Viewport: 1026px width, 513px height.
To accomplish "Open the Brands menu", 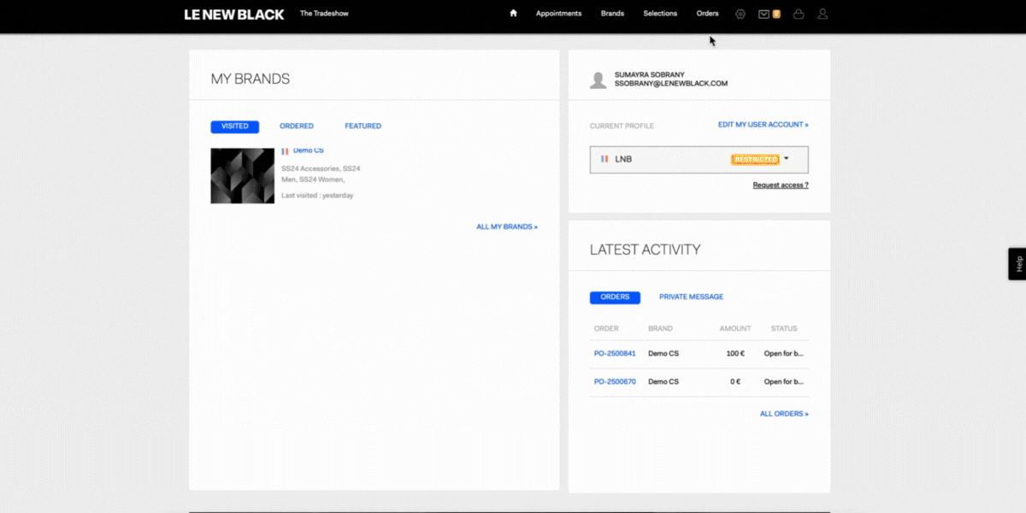I will pos(612,14).
